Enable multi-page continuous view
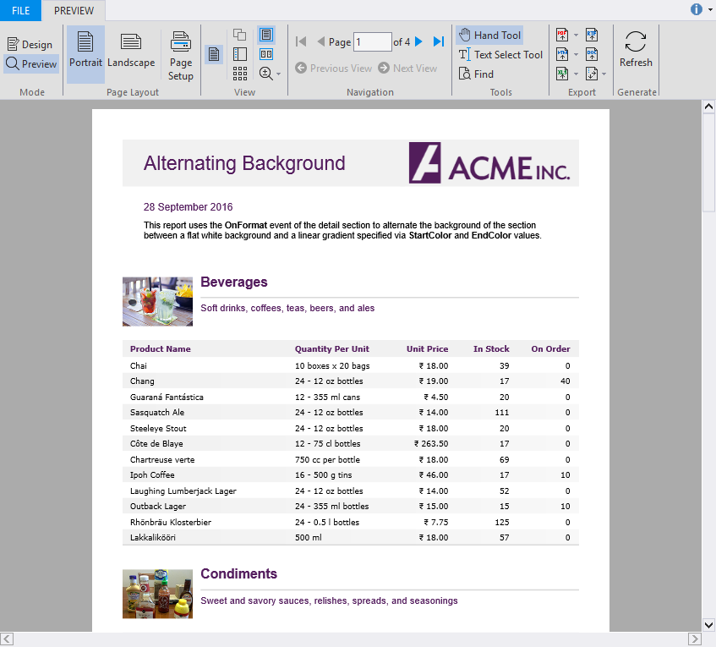This screenshot has height=647, width=716. [x=266, y=54]
